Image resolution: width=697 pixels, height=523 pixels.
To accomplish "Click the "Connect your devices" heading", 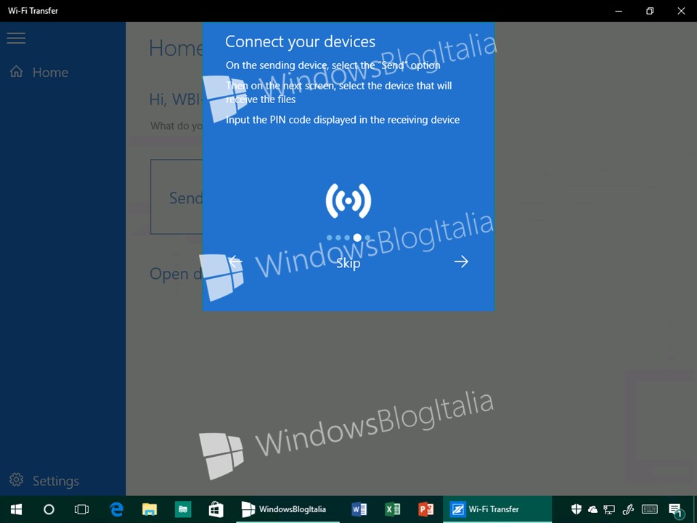I will click(x=300, y=41).
